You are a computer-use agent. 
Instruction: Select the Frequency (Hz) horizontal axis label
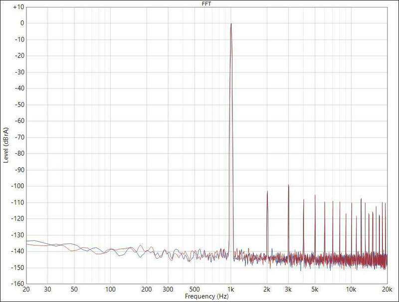tap(206, 296)
